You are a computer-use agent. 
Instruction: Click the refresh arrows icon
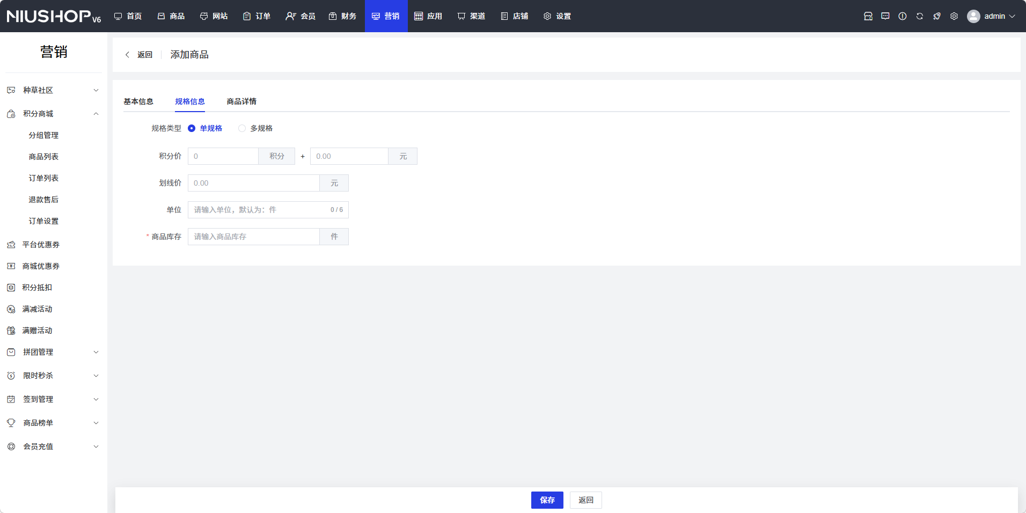tap(920, 16)
